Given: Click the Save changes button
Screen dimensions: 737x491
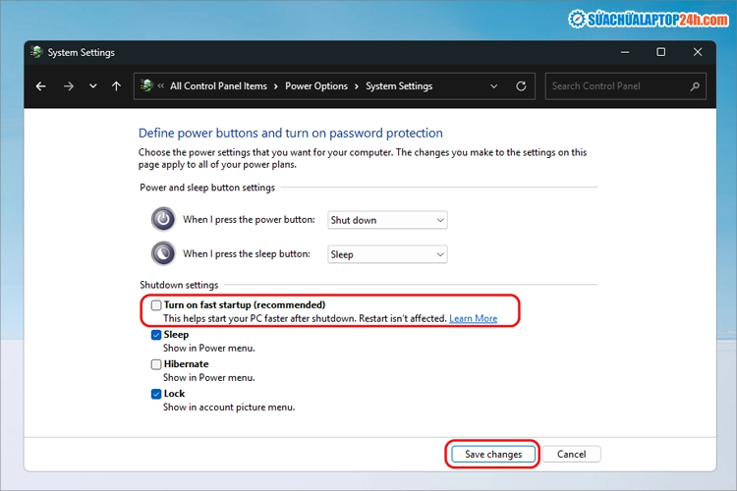Looking at the screenshot, I should [x=493, y=455].
